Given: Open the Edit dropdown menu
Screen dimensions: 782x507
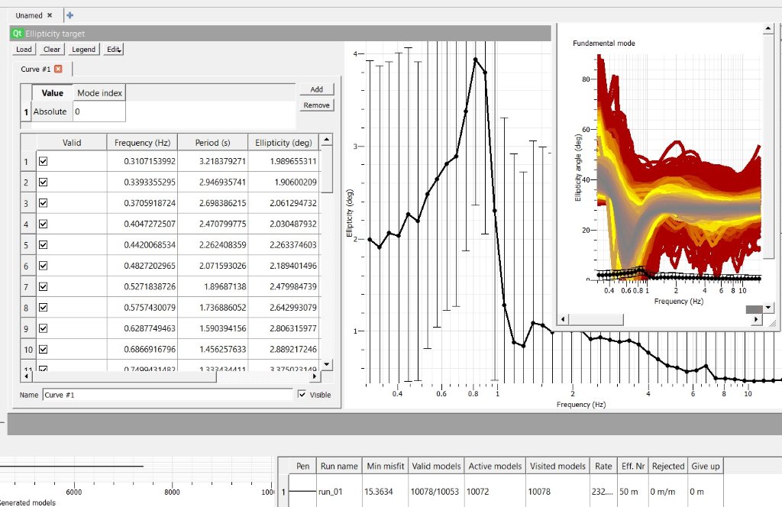Looking at the screenshot, I should coord(114,50).
